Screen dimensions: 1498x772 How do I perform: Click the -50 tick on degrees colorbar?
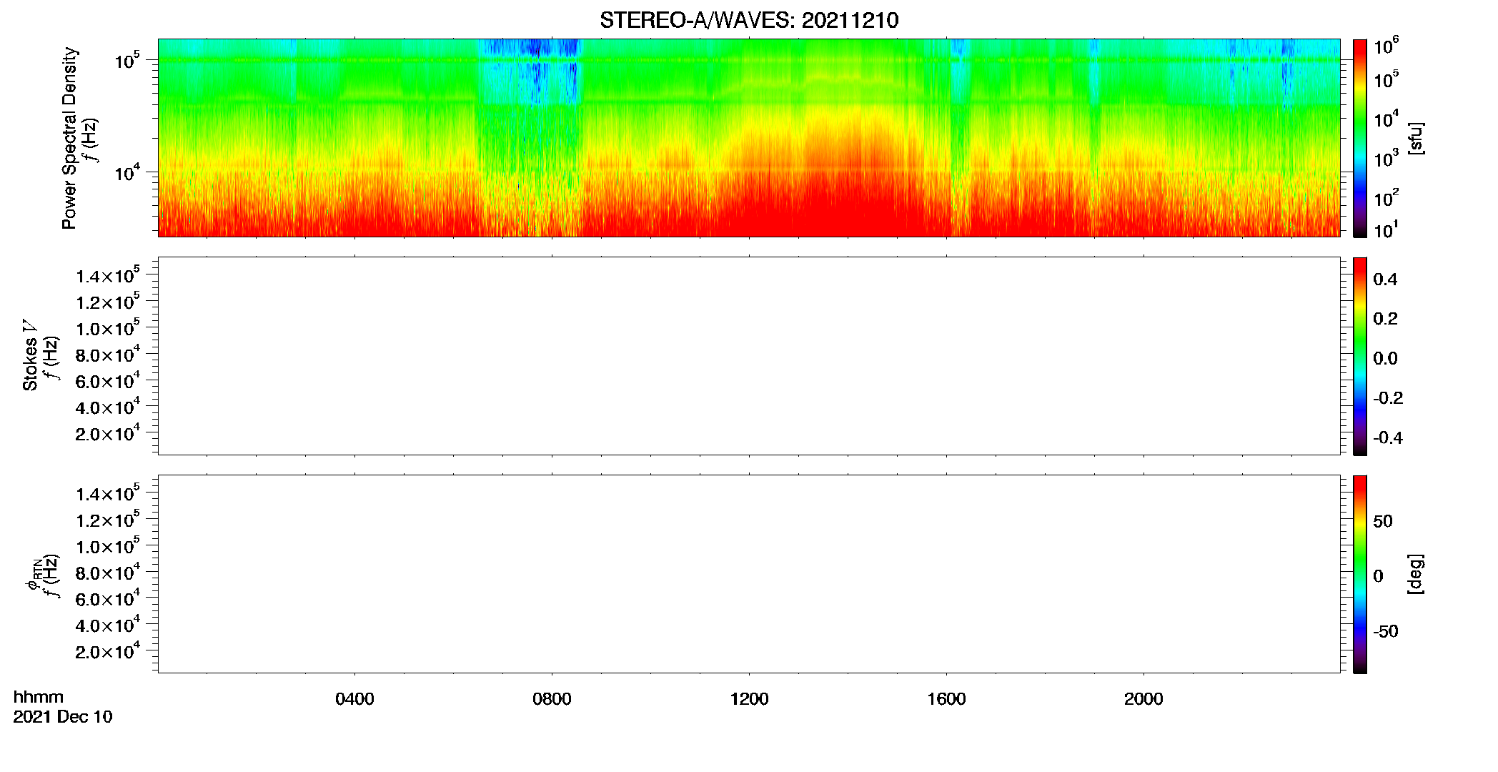point(1386,632)
